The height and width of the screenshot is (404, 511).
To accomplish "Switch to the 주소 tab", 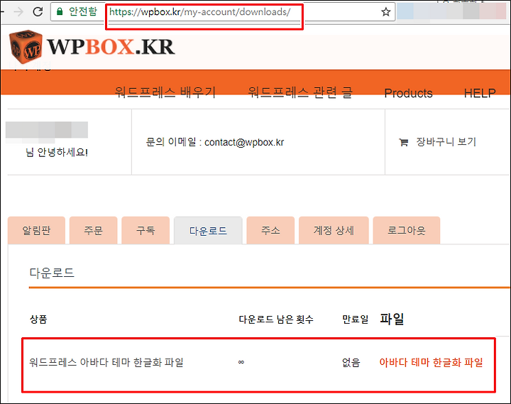I will [270, 230].
